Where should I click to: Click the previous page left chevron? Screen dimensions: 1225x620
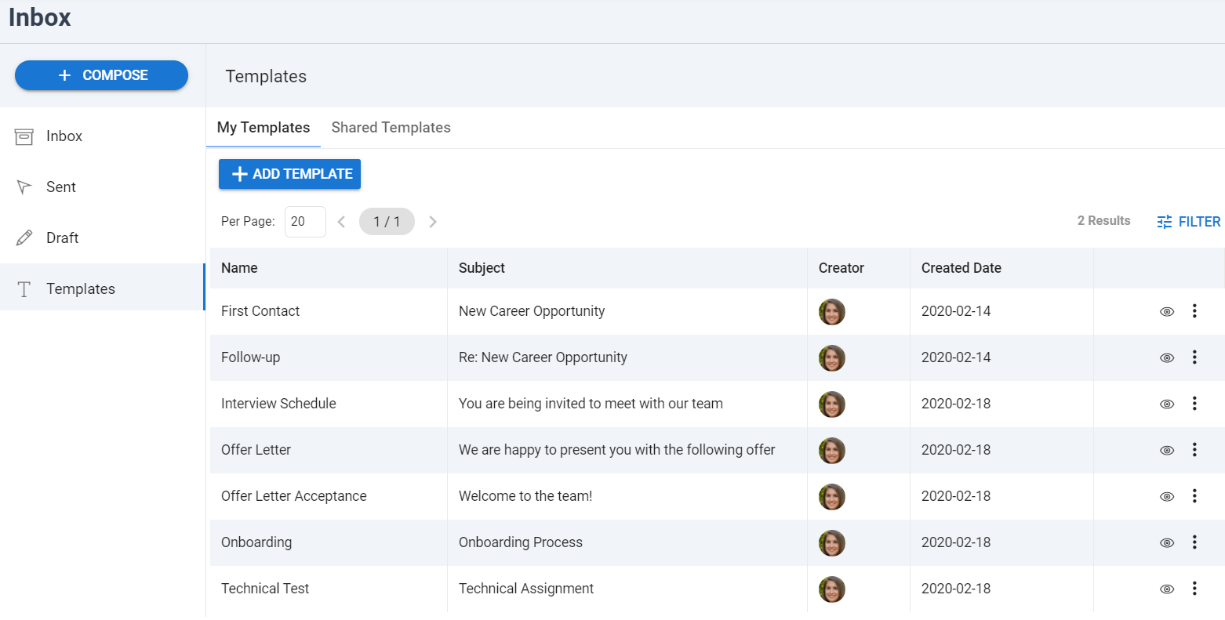point(341,221)
